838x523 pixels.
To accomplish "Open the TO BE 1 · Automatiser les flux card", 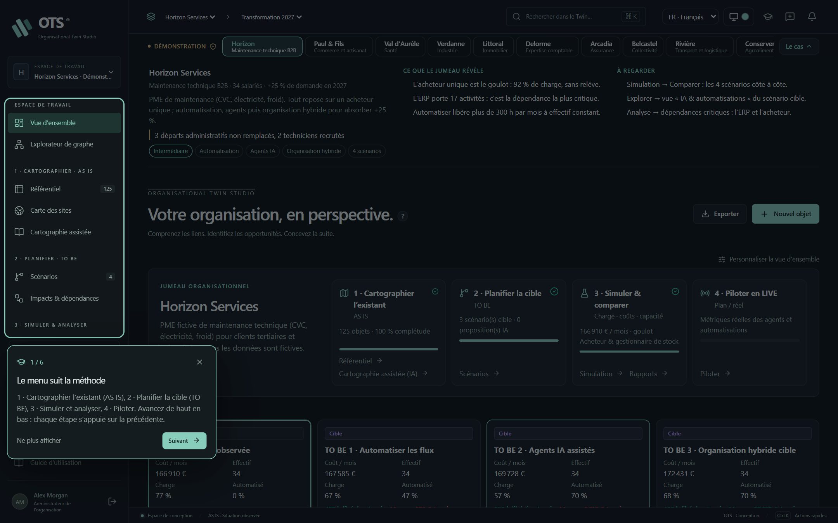I will 399,464.
